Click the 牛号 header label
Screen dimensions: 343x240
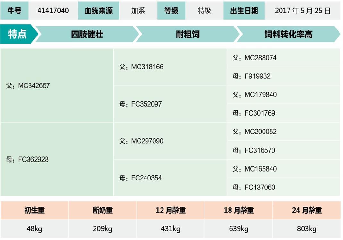click(14, 11)
